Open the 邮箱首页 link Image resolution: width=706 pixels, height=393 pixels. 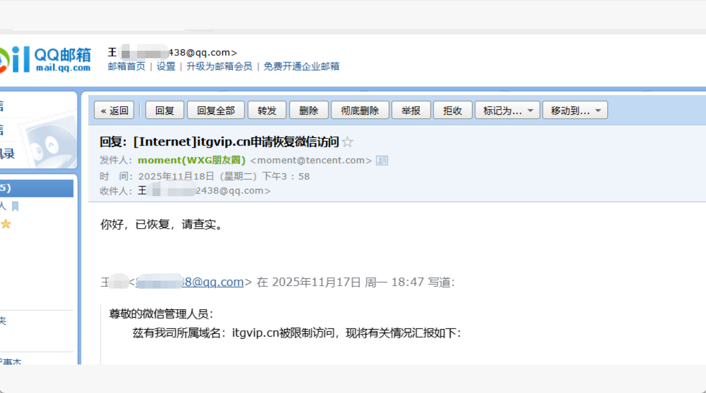[x=127, y=66]
